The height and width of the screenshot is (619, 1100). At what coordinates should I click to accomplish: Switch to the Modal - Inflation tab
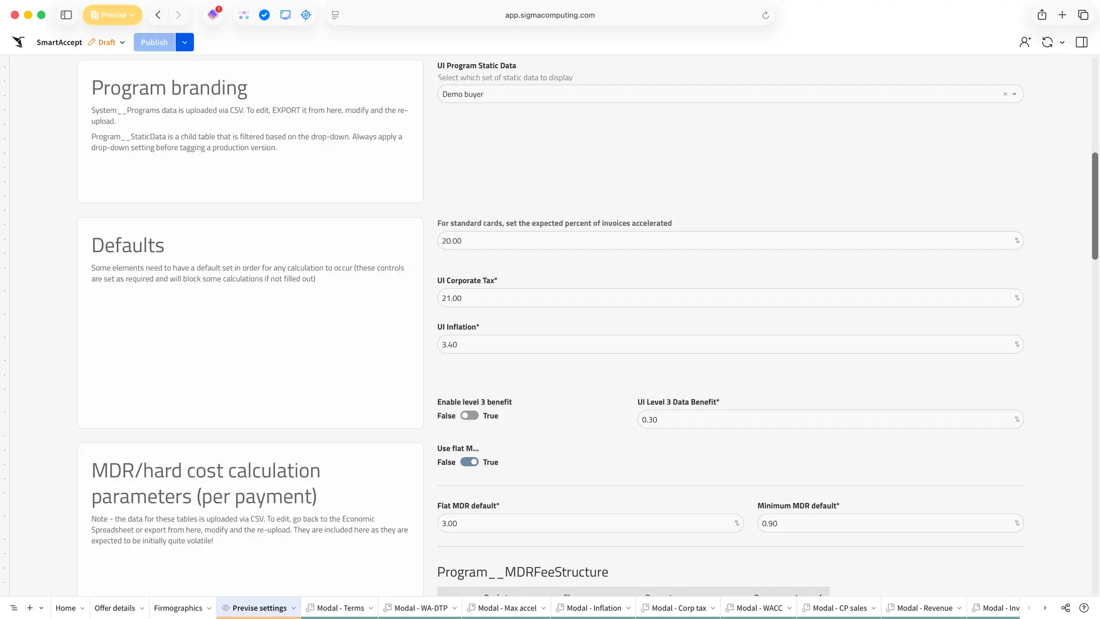[594, 608]
